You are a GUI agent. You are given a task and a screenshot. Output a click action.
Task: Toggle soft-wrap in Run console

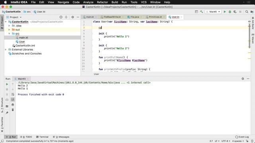pos(13,95)
